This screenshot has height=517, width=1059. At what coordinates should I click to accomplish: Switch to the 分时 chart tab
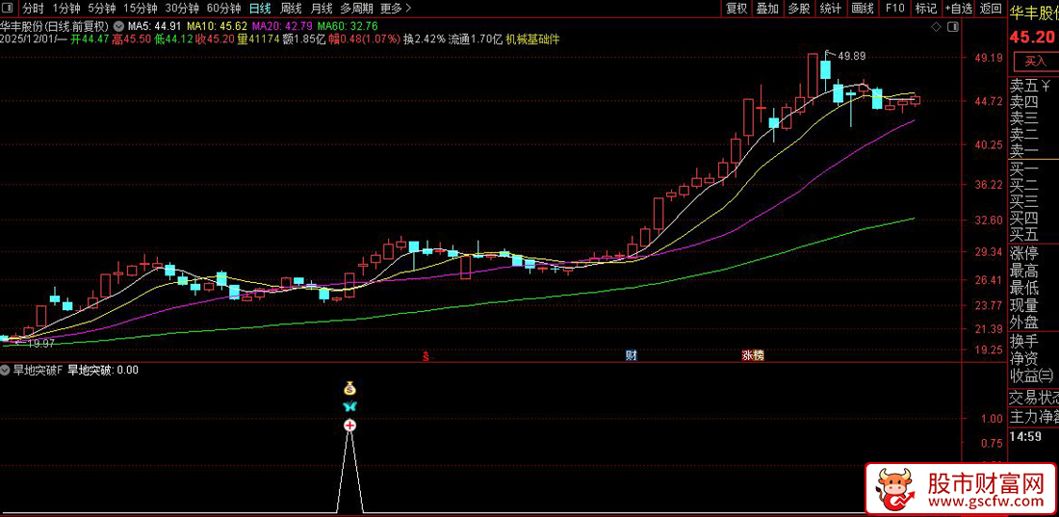(33, 9)
